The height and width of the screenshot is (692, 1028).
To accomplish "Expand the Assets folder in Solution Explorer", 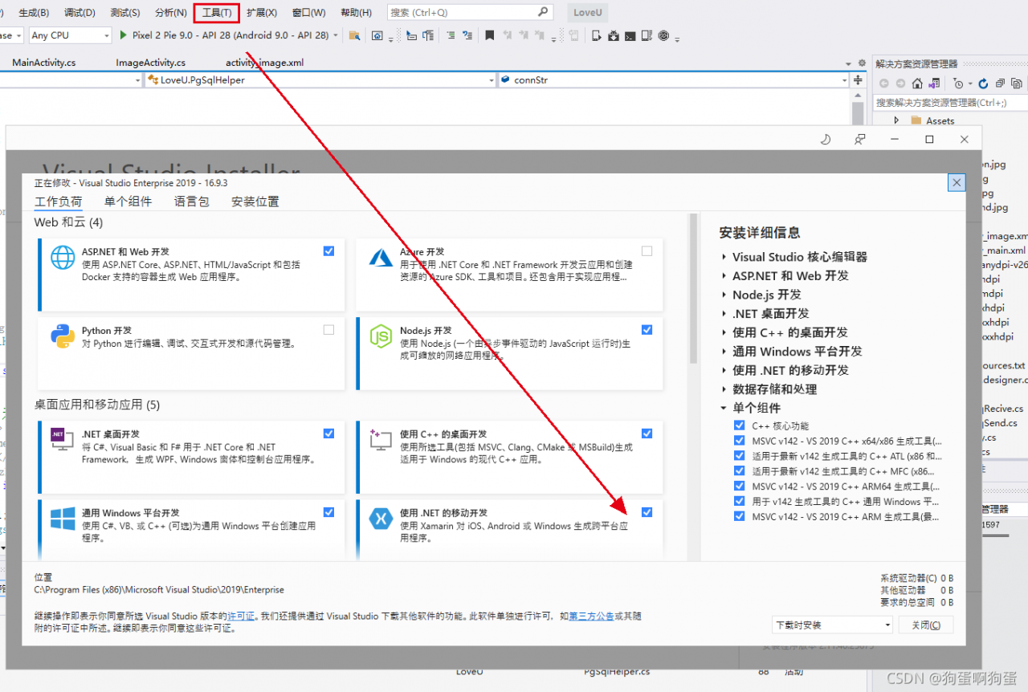I will 897,120.
